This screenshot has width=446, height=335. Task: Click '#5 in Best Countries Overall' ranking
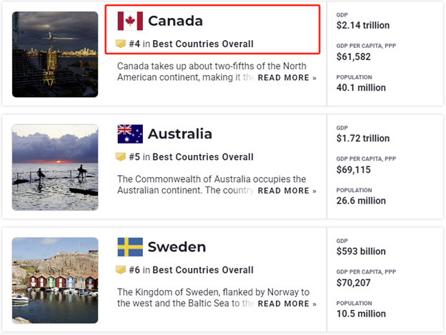point(191,157)
